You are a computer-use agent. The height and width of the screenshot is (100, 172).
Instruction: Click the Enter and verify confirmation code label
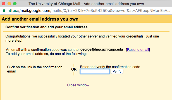tap(110, 67)
